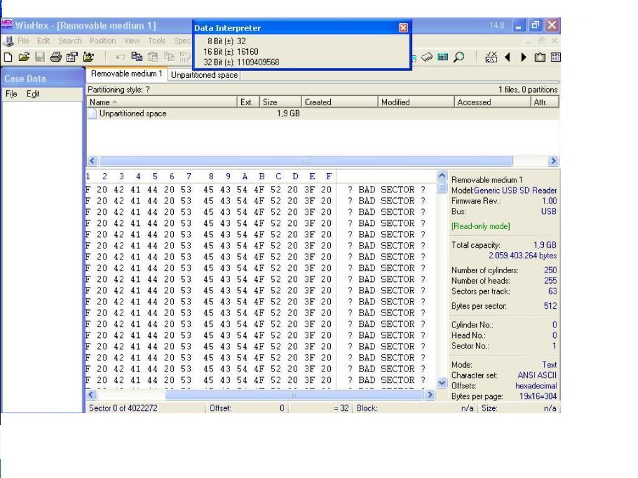Screen dimensions: 638x478
Task: Sort by Attr. column header
Action: [545, 102]
